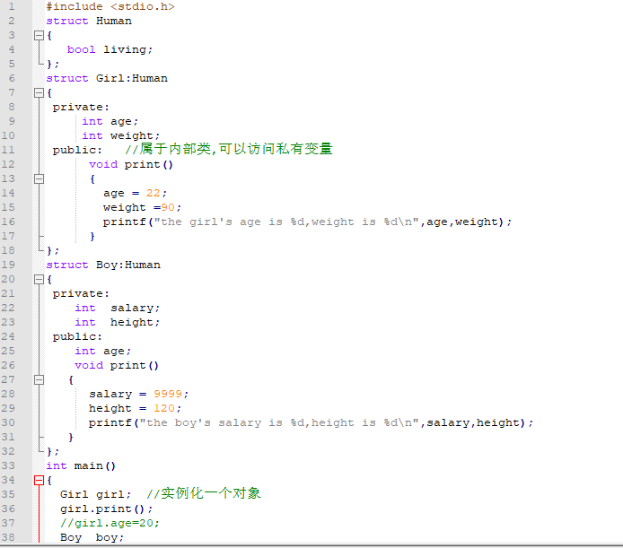623x548 pixels.
Task: Click 'public:' on line 24
Action: coord(77,337)
